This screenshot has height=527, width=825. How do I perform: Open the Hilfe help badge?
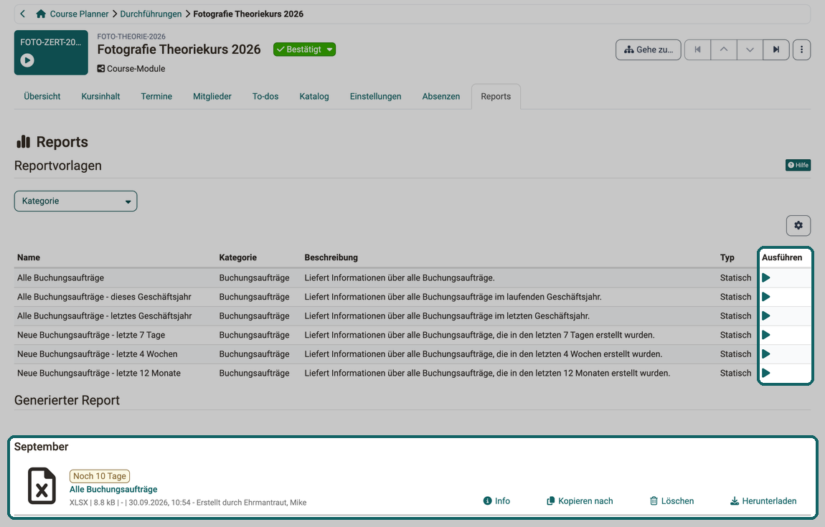click(798, 165)
